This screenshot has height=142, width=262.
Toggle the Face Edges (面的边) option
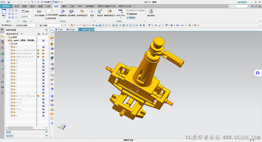pyautogui.click(x=131, y=18)
